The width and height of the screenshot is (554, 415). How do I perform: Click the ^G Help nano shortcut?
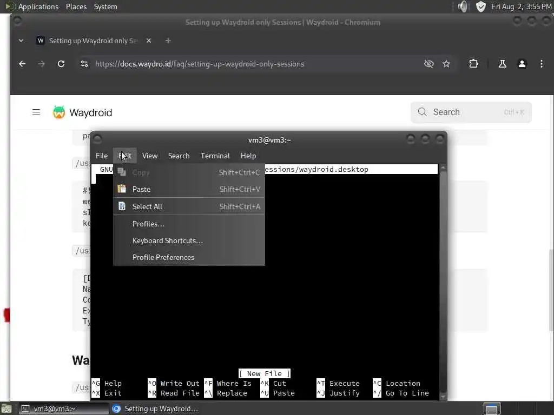tap(107, 383)
